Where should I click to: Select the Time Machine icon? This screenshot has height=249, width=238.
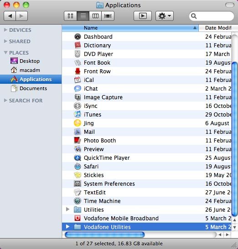[x=78, y=201]
